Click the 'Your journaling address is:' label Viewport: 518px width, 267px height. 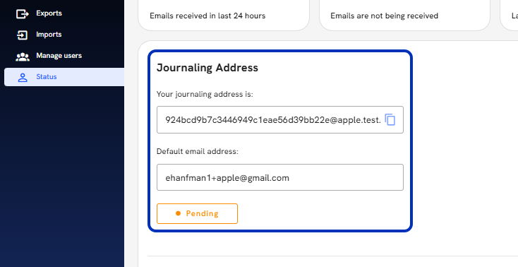[x=205, y=94]
